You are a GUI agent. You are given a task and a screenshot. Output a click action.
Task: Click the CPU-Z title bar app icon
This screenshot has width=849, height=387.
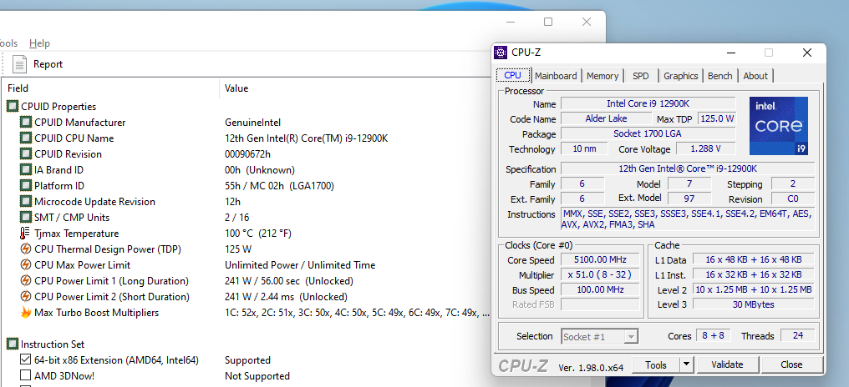(x=501, y=53)
